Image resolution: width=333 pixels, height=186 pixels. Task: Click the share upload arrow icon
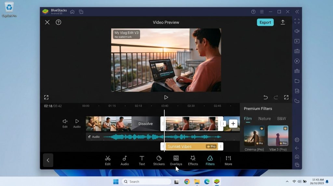(283, 22)
